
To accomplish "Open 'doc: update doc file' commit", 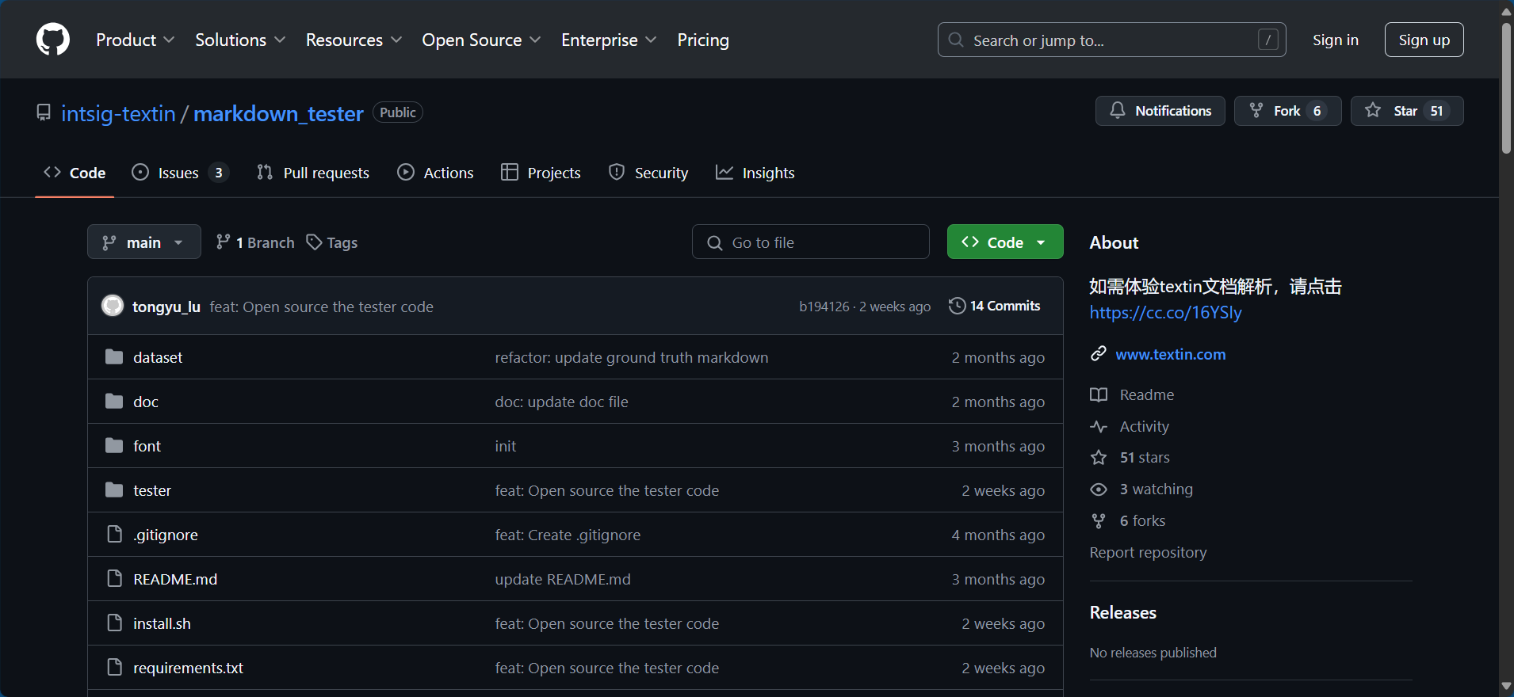I will click(x=561, y=402).
